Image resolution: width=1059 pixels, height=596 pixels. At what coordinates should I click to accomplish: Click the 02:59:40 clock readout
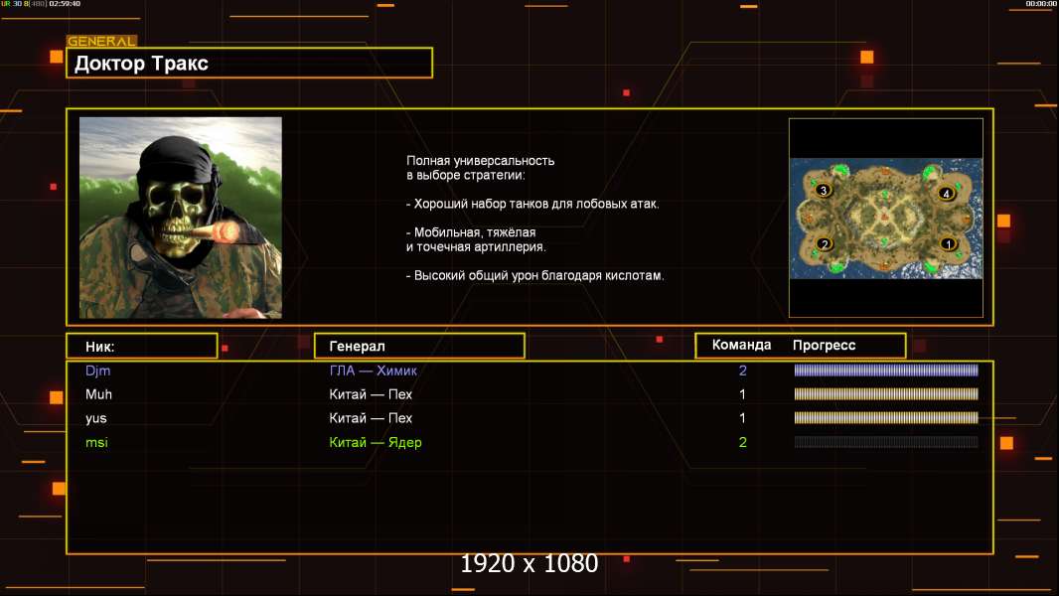tap(65, 4)
